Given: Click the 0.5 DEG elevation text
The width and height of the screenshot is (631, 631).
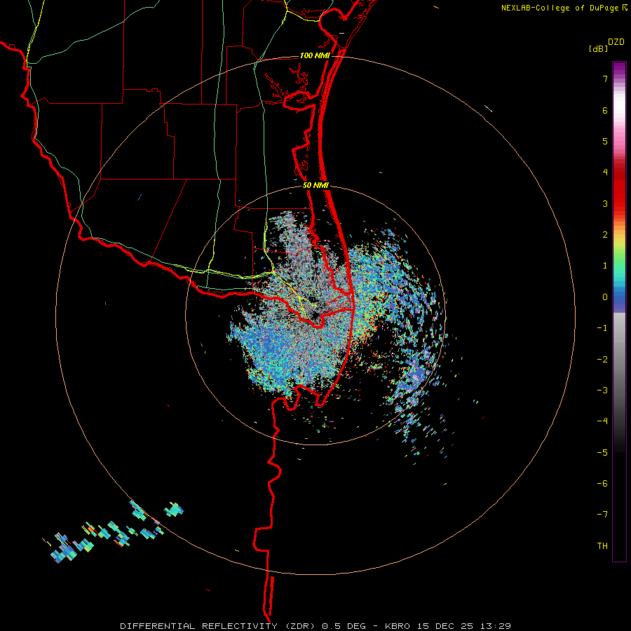Looking at the screenshot, I should coord(344,626).
